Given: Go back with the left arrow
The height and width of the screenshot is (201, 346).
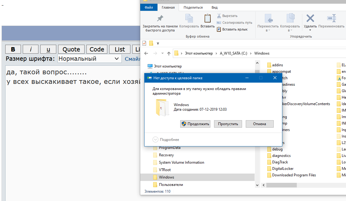Looking at the screenshot, I should click(146, 53).
